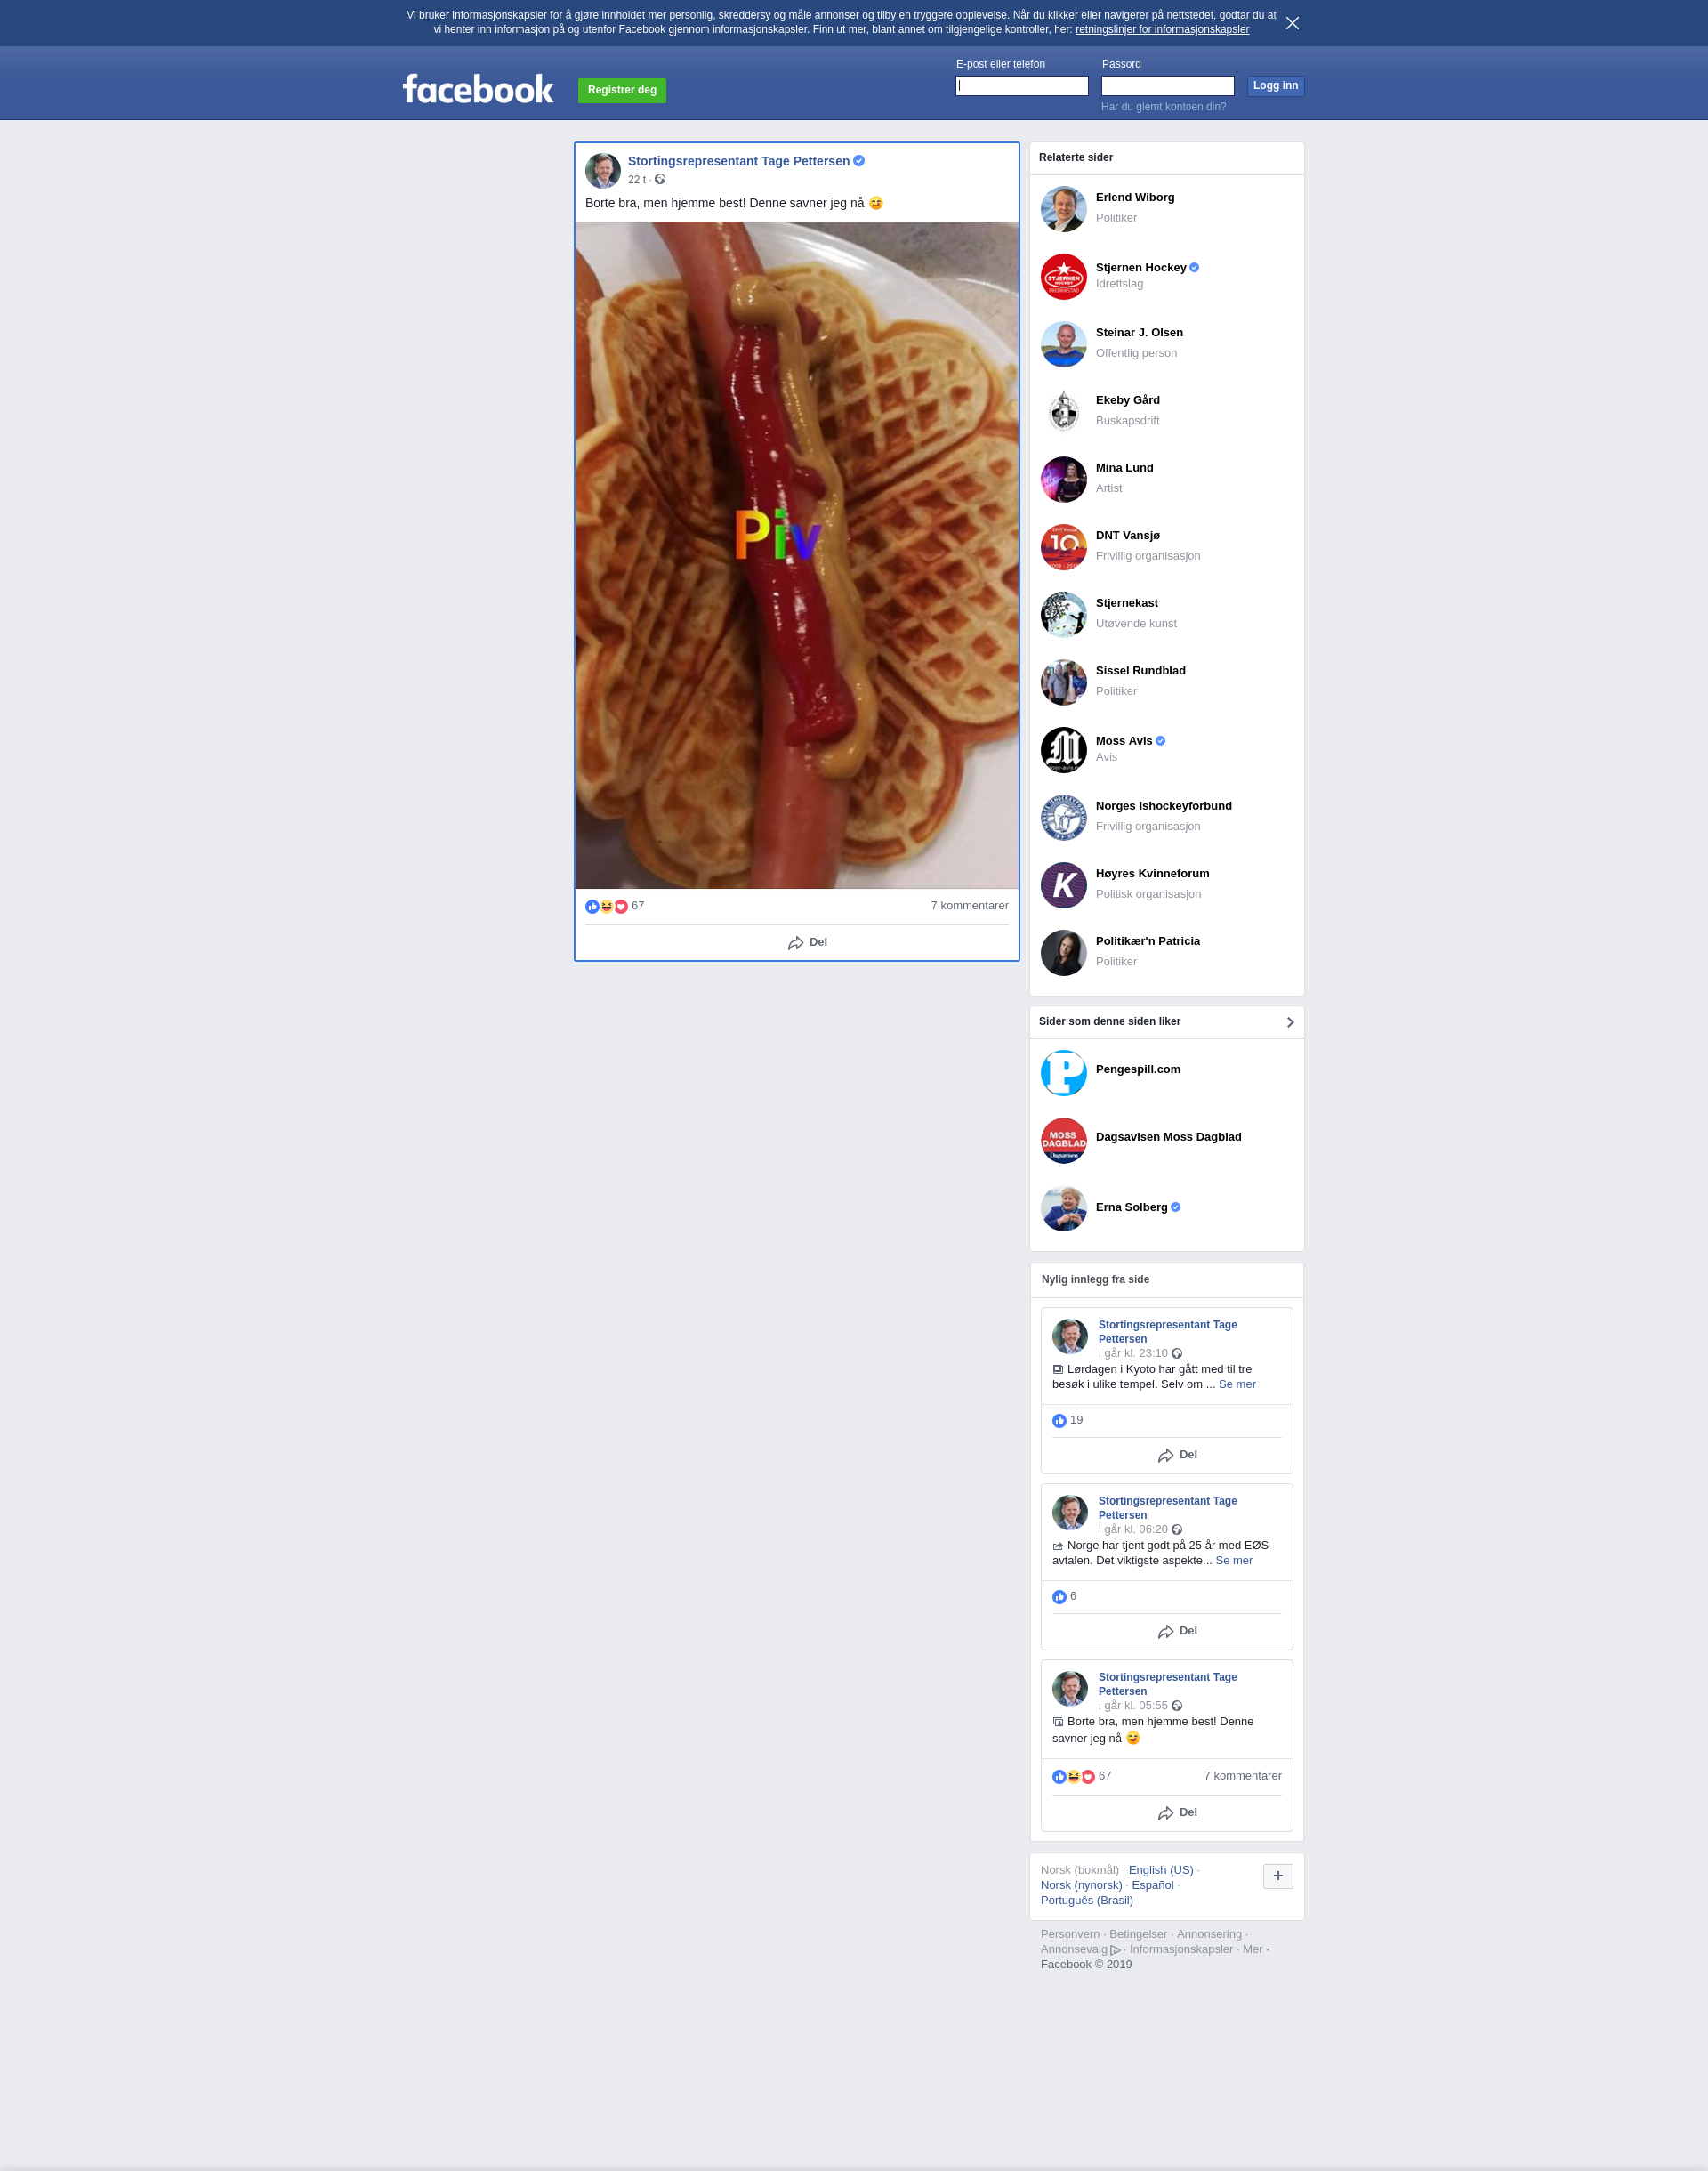The height and width of the screenshot is (2171, 1708).
Task: Click the 'E-post eller telefon' input field
Action: (1021, 86)
